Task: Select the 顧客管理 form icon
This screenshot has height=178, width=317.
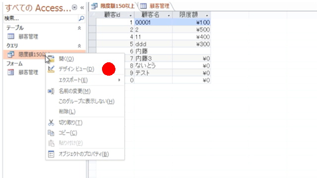Action: [11, 72]
